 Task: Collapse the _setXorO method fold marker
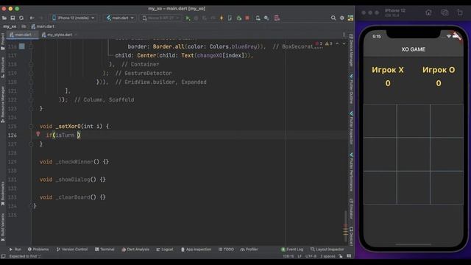click(x=31, y=127)
